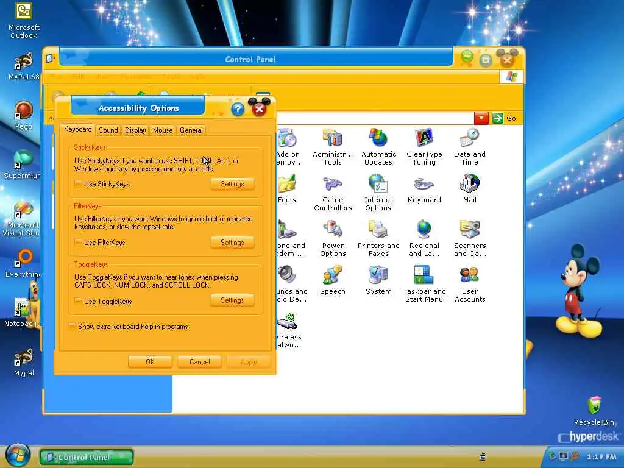Screen dimensions: 624x468
Task: Open Wireless Network setup icon
Action: (x=289, y=330)
